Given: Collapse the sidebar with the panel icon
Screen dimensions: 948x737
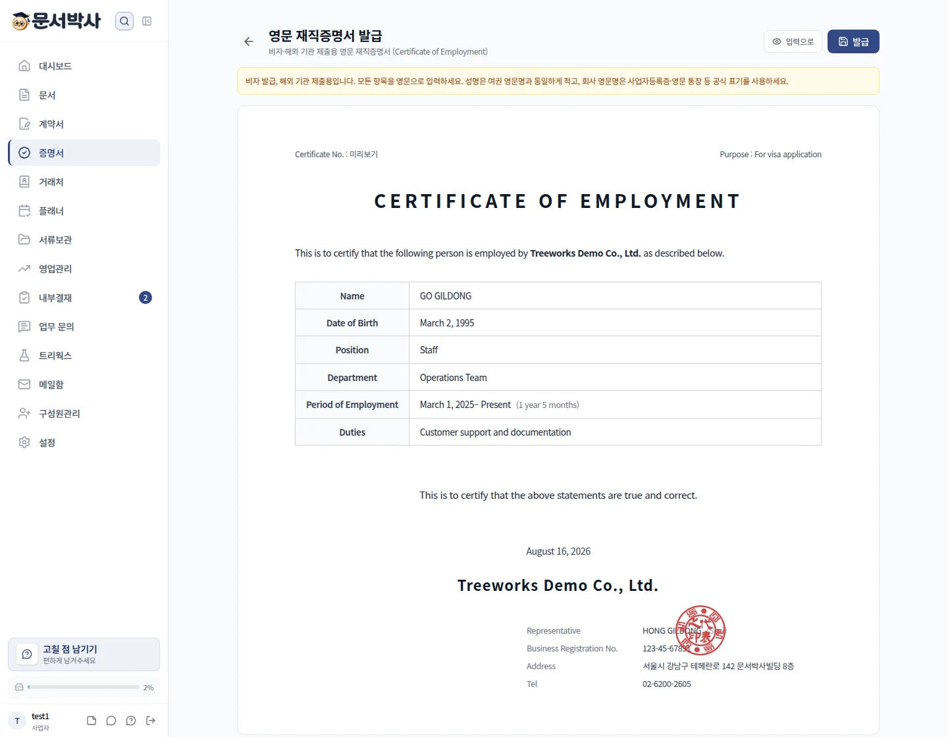Looking at the screenshot, I should [x=147, y=21].
